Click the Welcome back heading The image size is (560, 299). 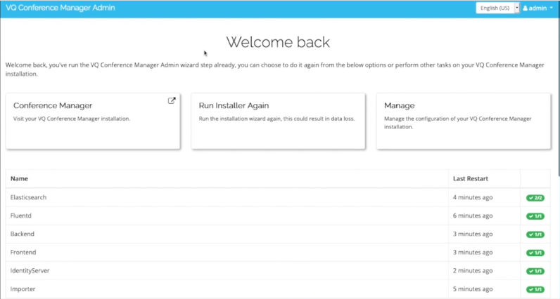click(x=278, y=42)
